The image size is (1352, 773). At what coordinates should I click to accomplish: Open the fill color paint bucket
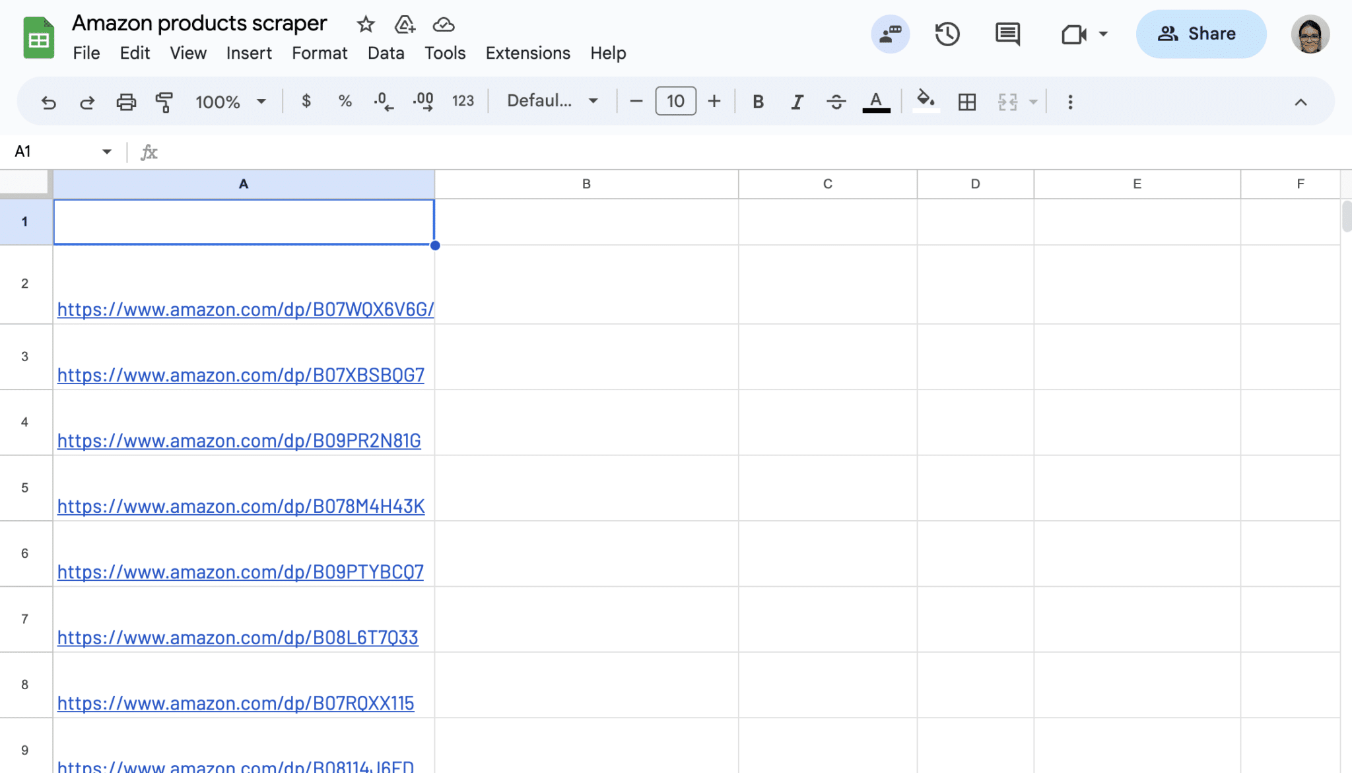[926, 102]
